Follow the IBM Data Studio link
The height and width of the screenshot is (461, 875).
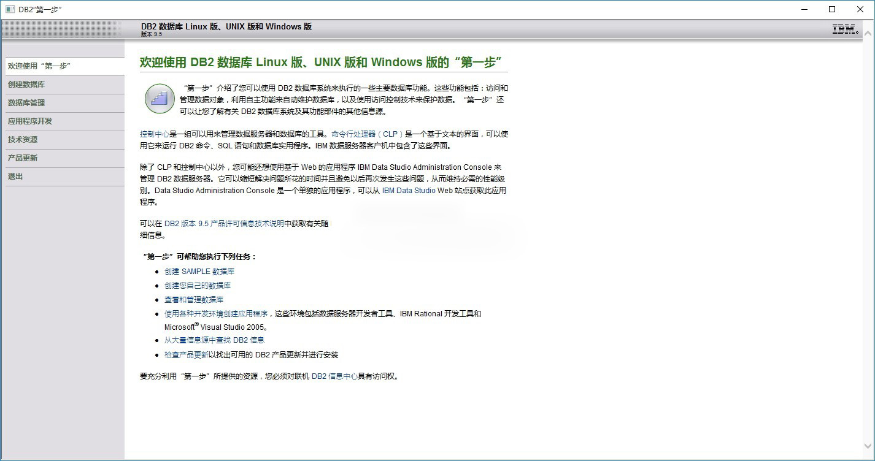[409, 191]
